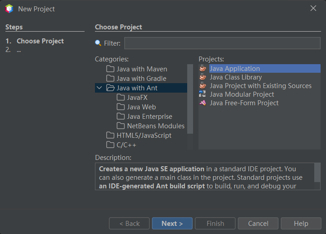Viewport: 326px width, 234px height.
Task: Select the Java Web subcategory
Action: 141,107
